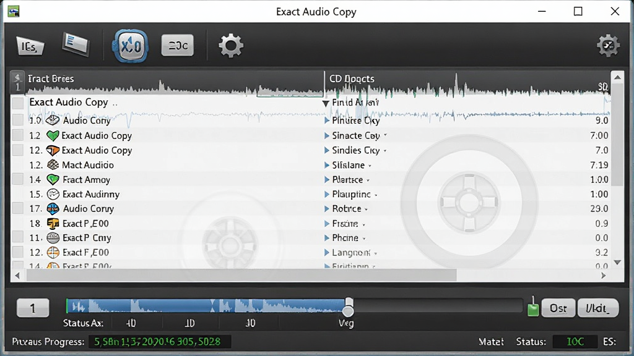Viewport: 634px width, 356px height.
Task: Click the yellow icon on the '1.8 Exact P,E00' row
Action: click(53, 223)
